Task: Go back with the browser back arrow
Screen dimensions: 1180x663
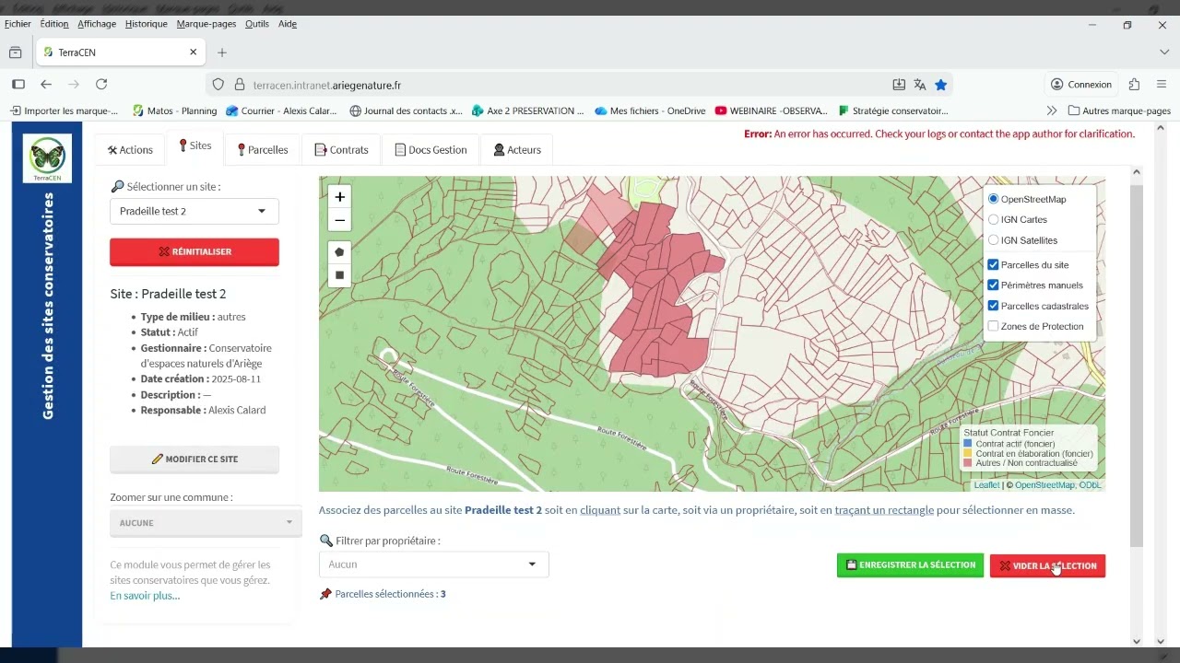Action: coord(46,84)
